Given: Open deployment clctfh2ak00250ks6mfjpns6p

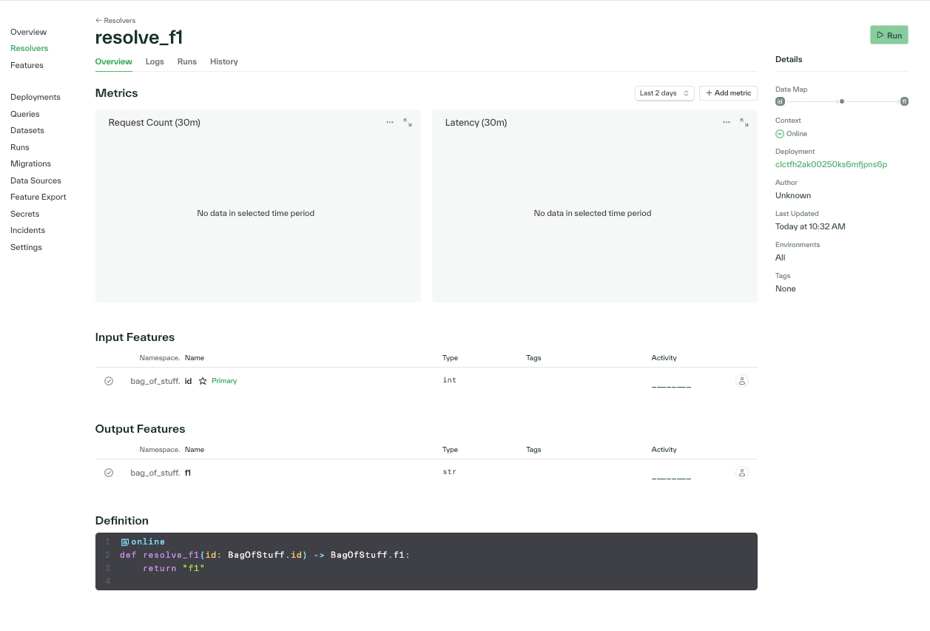Looking at the screenshot, I should coord(832,164).
